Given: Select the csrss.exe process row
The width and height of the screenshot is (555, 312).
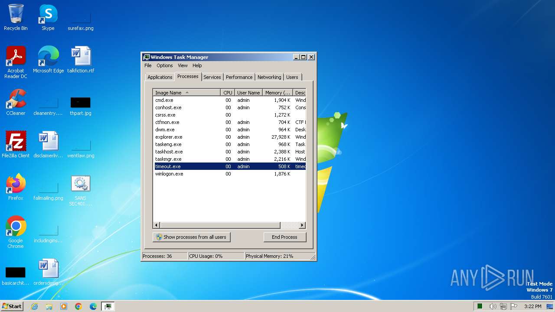Looking at the screenshot, I should [229, 115].
